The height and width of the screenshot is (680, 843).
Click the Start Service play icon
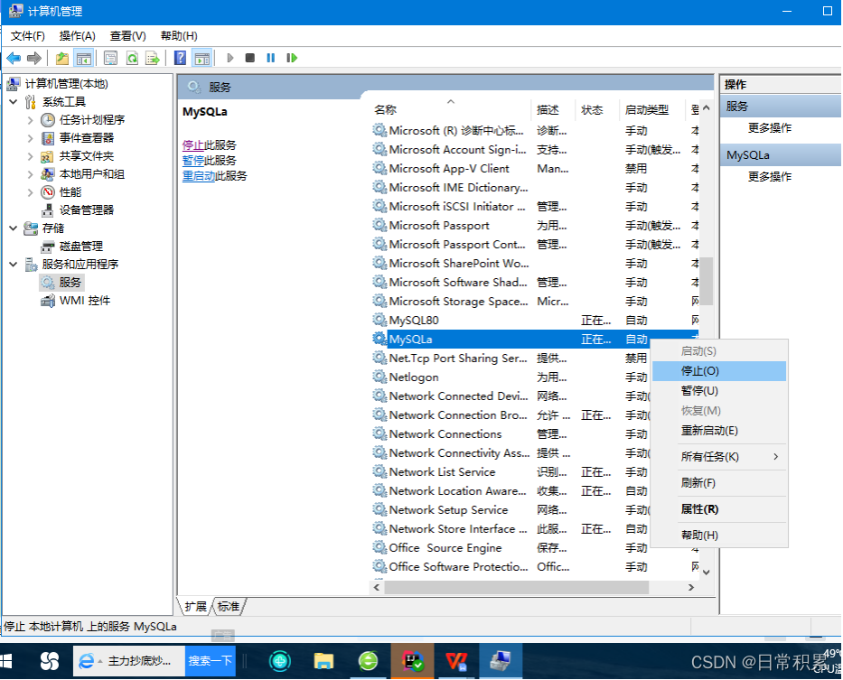coord(230,58)
